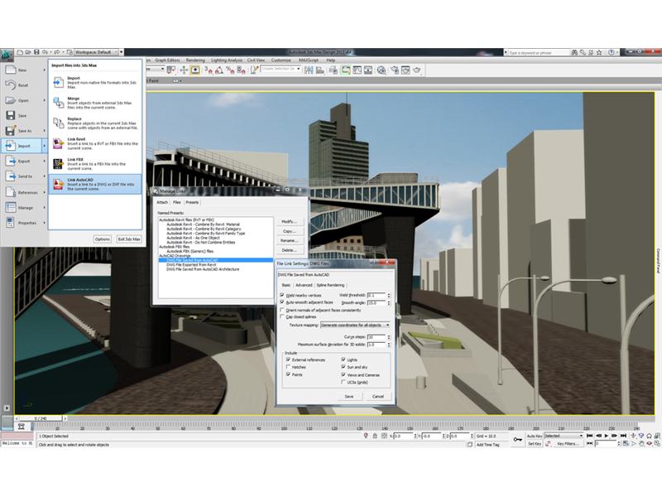
Task: Click the Merge icon in Import submenu
Action: [58, 103]
